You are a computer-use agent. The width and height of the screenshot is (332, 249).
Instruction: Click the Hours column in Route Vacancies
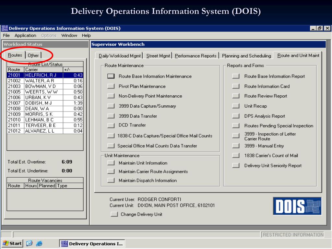point(31,186)
